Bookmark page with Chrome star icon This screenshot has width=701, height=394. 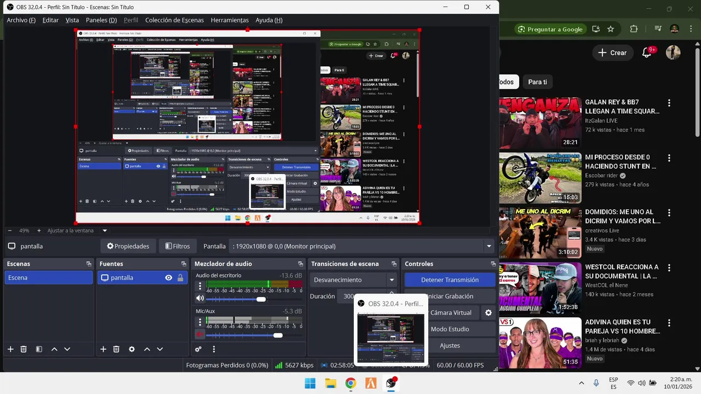point(611,29)
